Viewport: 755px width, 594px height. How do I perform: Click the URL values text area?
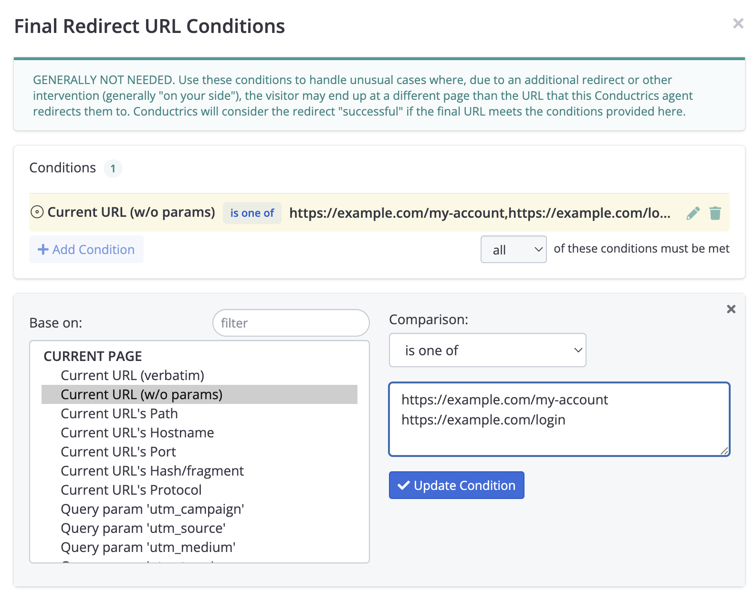click(559, 419)
